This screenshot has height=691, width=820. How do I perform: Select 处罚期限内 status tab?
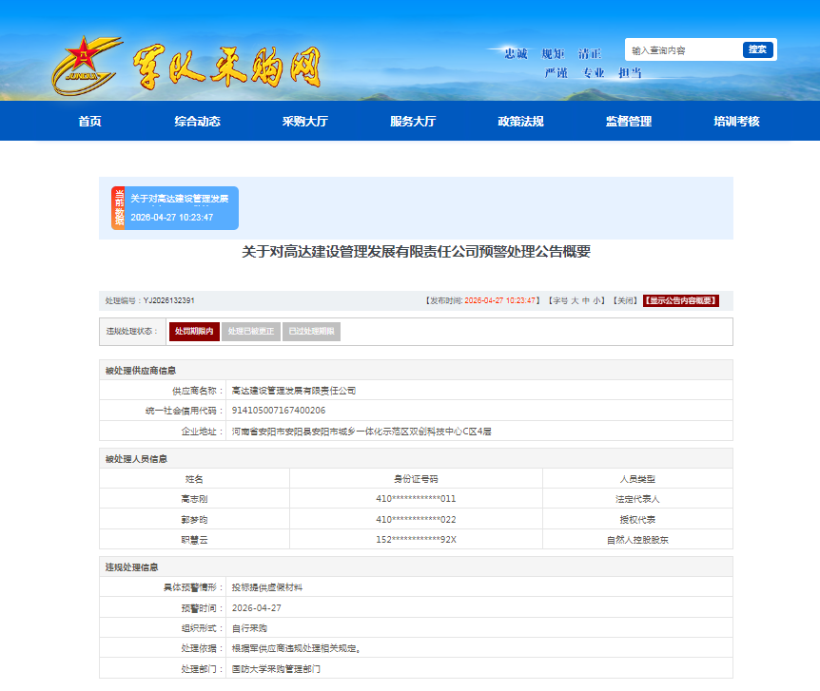194,332
